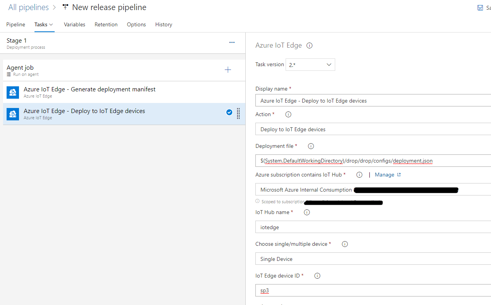This screenshot has width=491, height=305.
Task: Click the Save icon in the top right
Action: 480,7
